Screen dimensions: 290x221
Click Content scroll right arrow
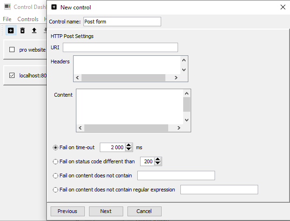point(179,128)
